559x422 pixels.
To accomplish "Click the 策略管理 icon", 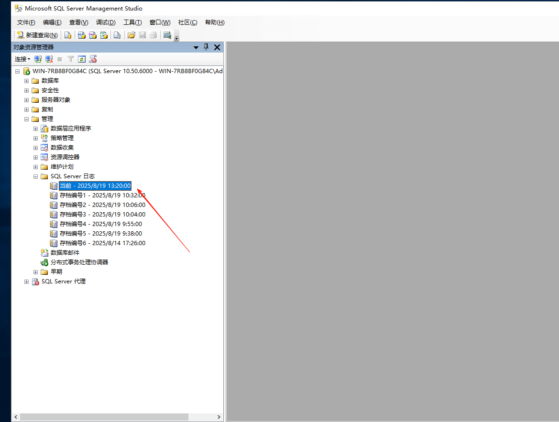I will point(44,138).
